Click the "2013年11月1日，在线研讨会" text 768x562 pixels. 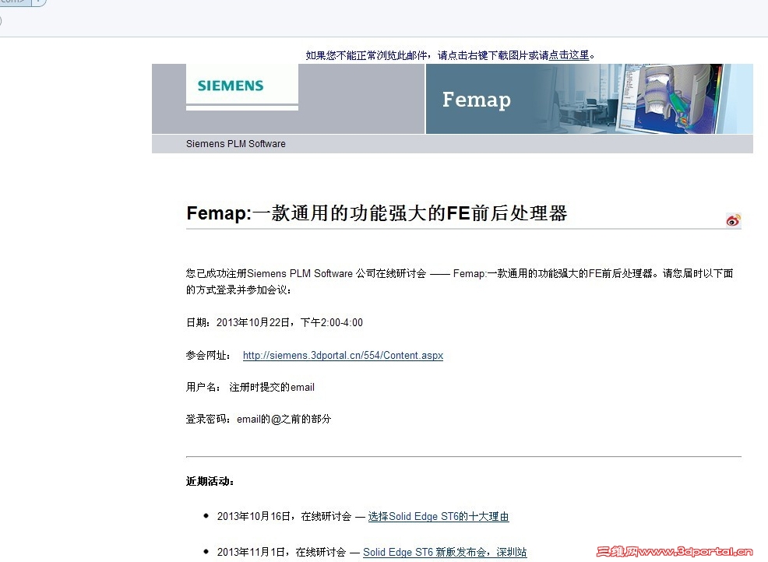click(282, 552)
